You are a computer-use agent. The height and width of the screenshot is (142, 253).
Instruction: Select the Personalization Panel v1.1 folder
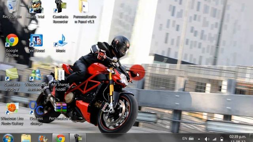coord(85,11)
